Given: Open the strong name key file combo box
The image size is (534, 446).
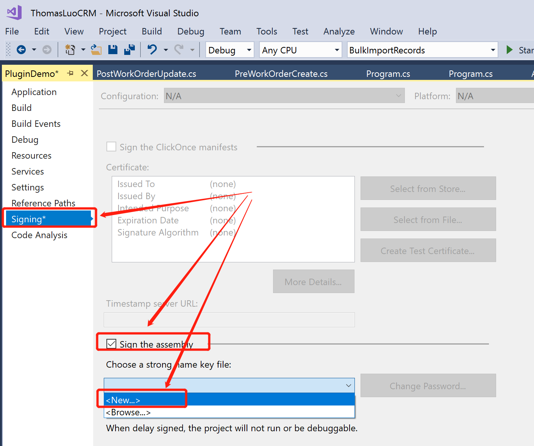Looking at the screenshot, I should [229, 385].
